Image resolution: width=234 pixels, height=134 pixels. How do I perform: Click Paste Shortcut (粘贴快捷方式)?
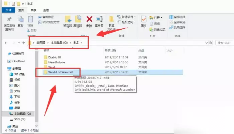(x=49, y=22)
